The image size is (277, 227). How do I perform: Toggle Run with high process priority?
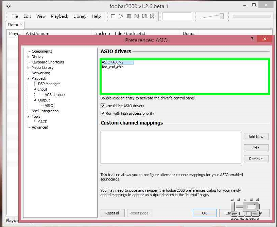(x=103, y=113)
